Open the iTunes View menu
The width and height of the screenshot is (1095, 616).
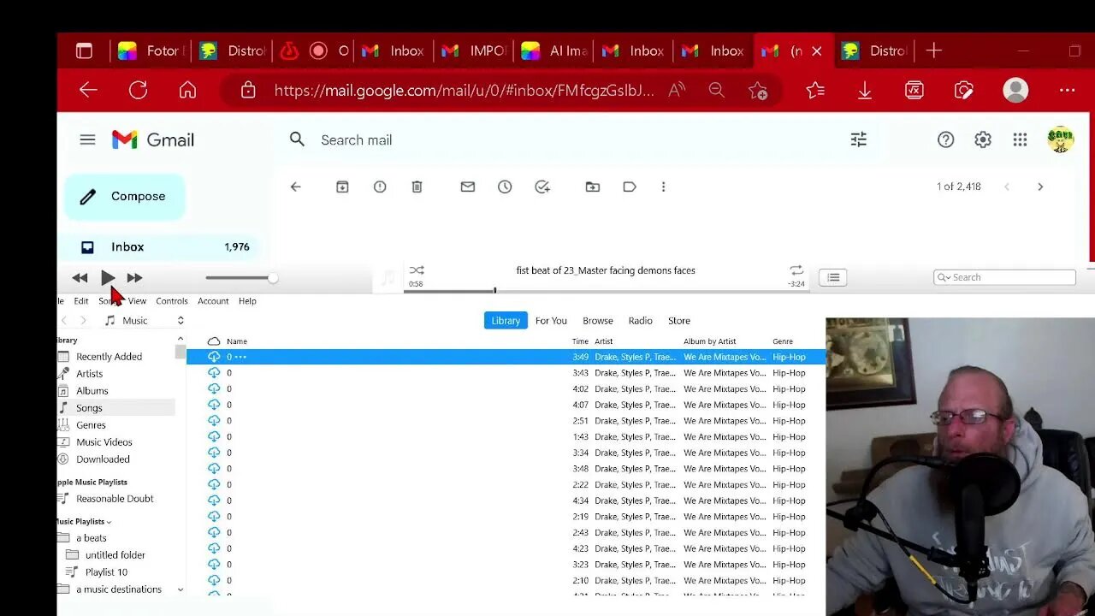(x=137, y=301)
